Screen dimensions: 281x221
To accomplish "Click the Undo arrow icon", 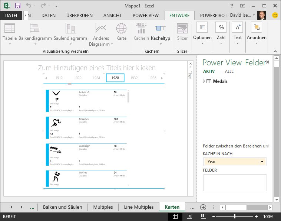I will [x=28, y=5].
